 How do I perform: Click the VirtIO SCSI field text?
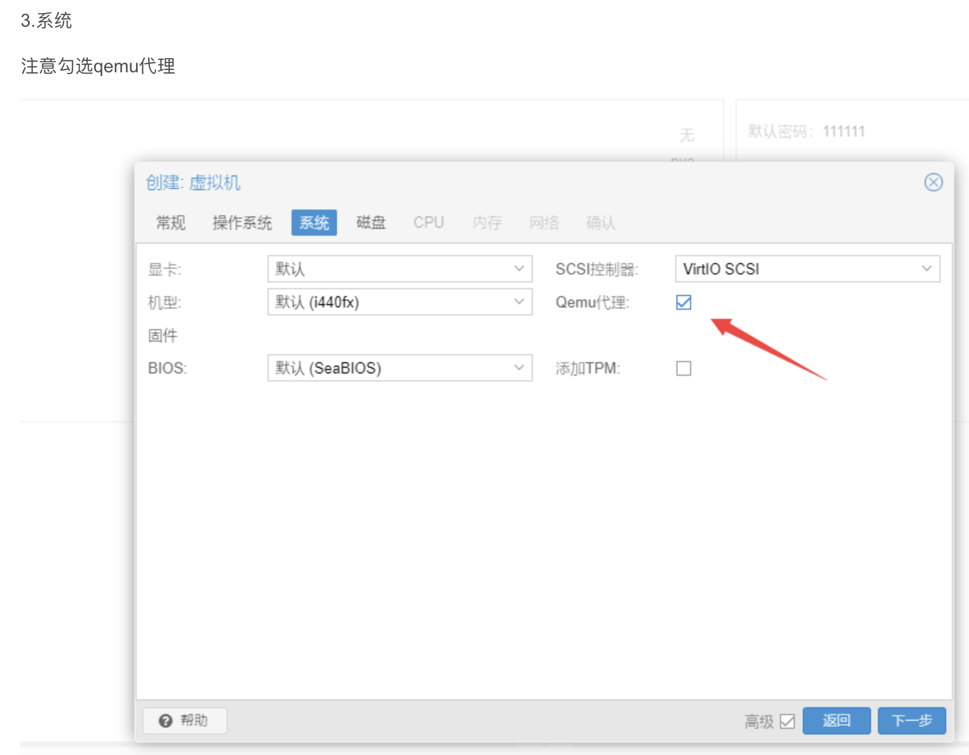click(x=721, y=269)
